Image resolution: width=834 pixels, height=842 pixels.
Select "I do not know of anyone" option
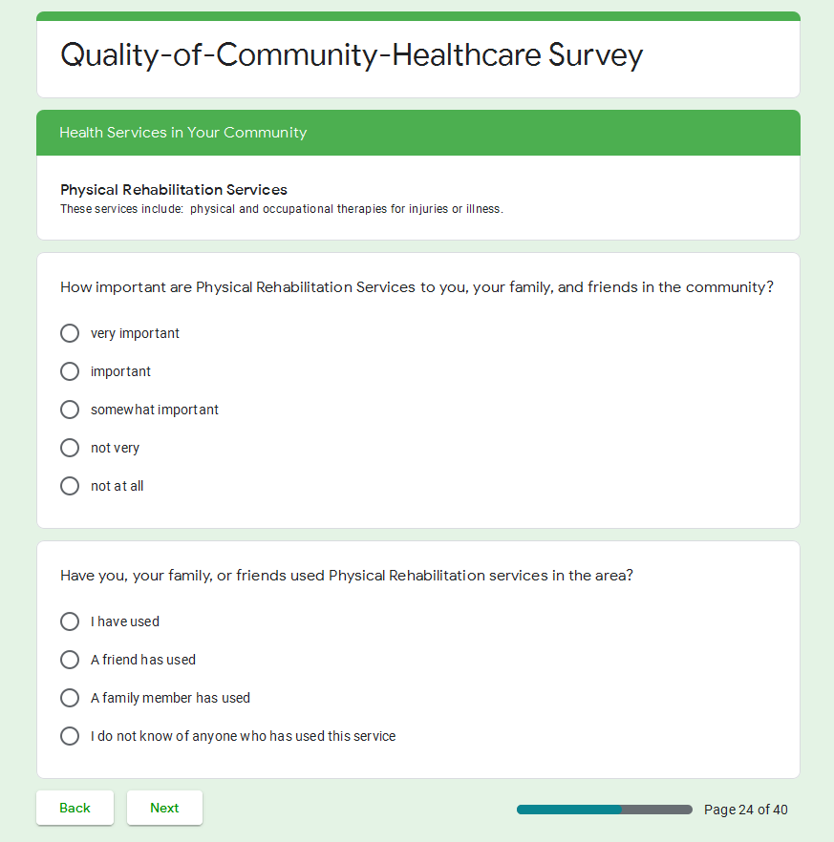click(x=70, y=736)
